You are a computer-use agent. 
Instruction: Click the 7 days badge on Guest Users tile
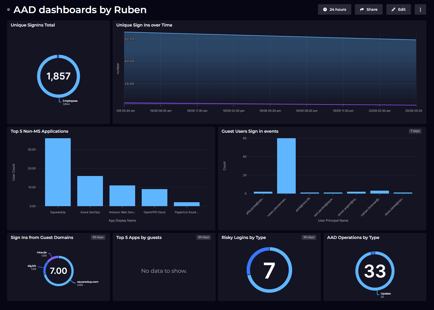point(415,131)
